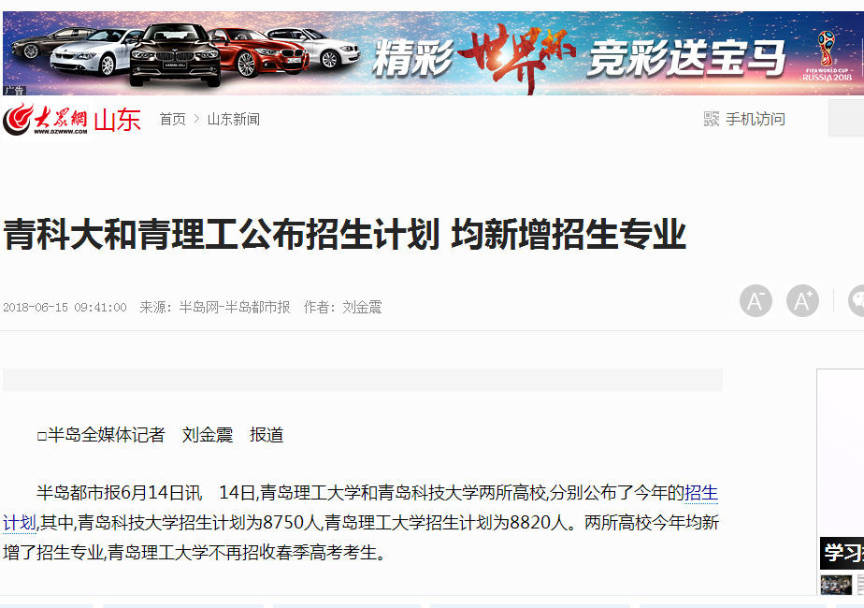Click the 广告 label on the banner
The image size is (864, 608).
pos(14,91)
